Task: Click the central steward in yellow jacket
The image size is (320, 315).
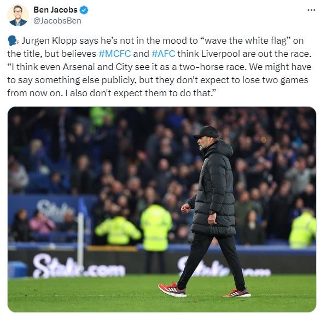Action: point(156,229)
